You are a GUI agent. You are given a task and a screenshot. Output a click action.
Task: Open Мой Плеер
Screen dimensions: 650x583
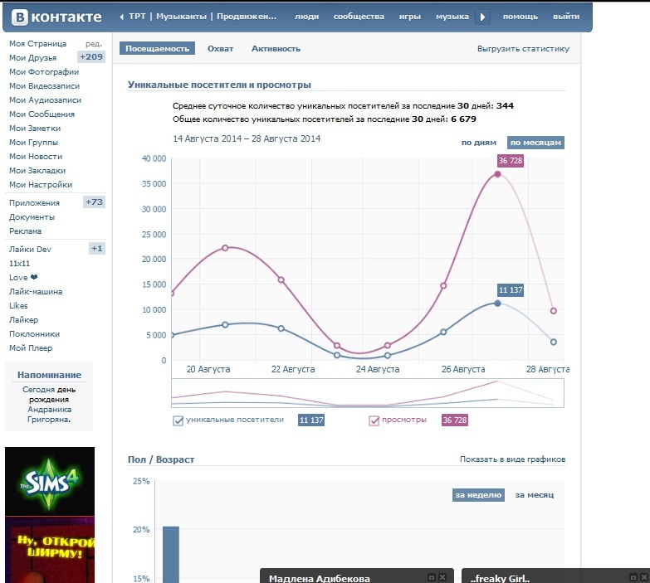click(x=31, y=347)
